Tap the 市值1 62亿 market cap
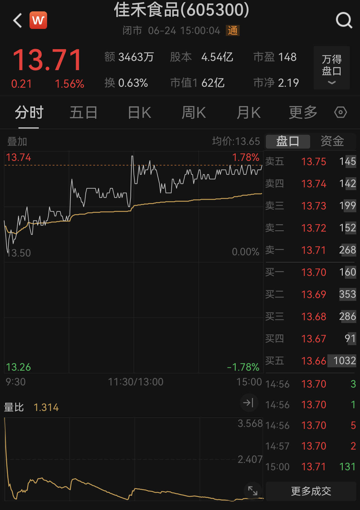 click(197, 83)
